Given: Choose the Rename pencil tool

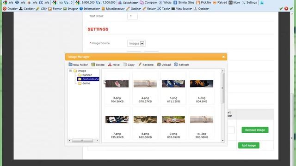Looking at the screenshot, I should tap(146, 65).
